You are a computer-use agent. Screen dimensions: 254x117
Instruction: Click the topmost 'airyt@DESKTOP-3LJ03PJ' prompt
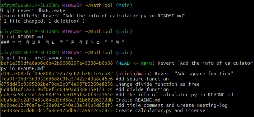(30, 5)
